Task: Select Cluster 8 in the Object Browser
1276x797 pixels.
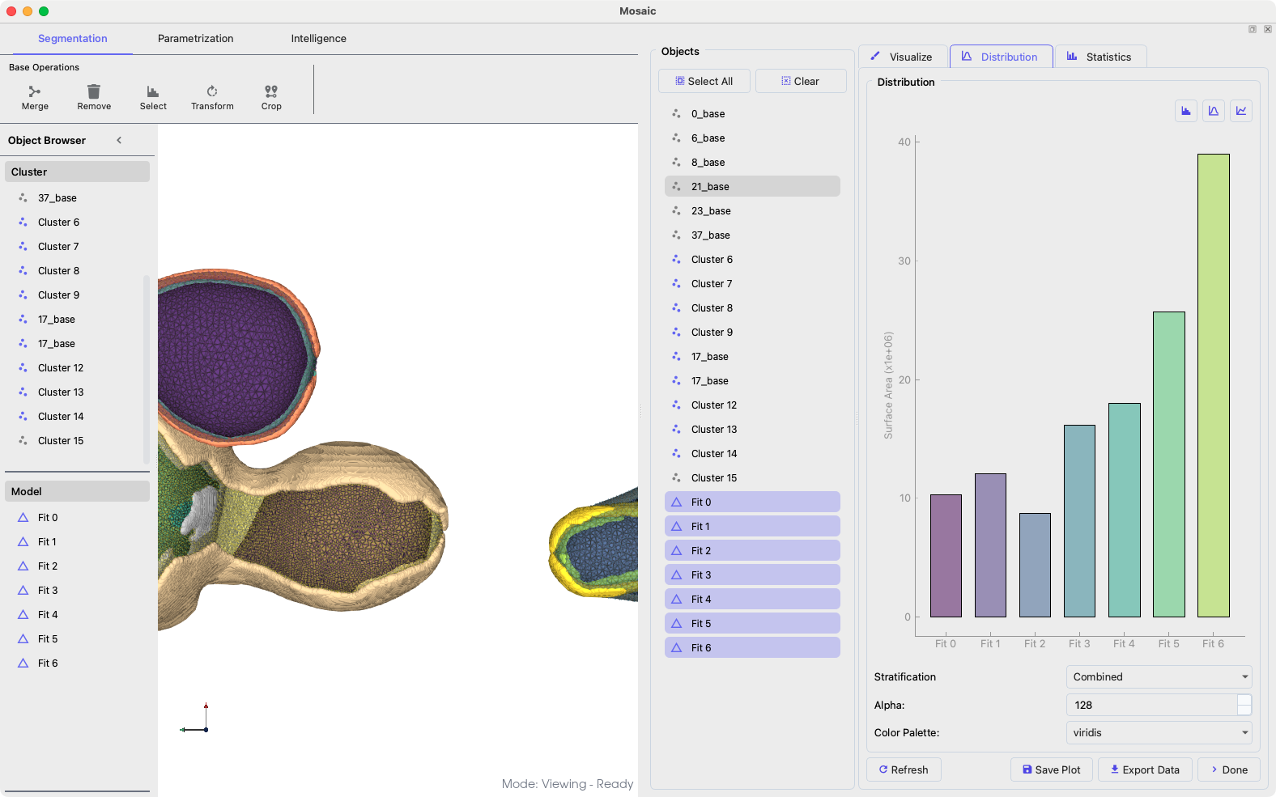Action: click(77, 271)
